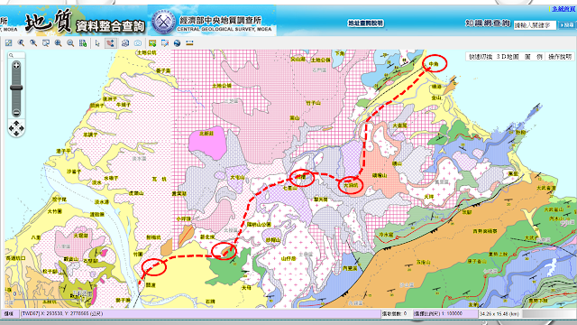This screenshot has width=577, height=325.
Task: Click the knowledge network keyword input field
Action: pyautogui.click(x=535, y=25)
